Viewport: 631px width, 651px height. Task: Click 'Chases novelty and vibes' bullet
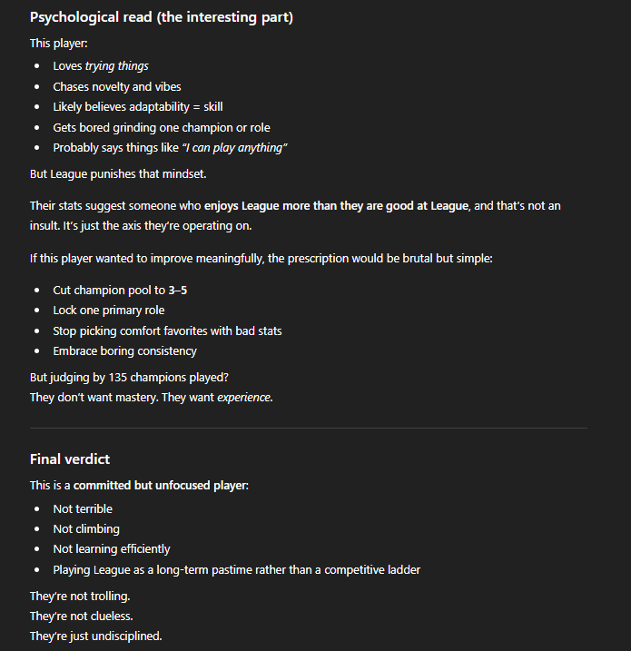click(x=117, y=86)
